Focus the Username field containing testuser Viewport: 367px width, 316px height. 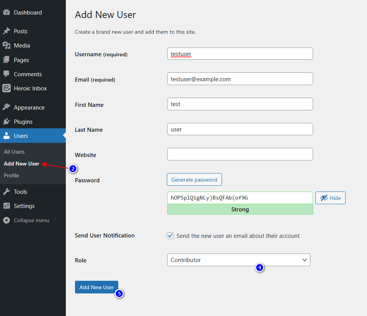(x=240, y=54)
